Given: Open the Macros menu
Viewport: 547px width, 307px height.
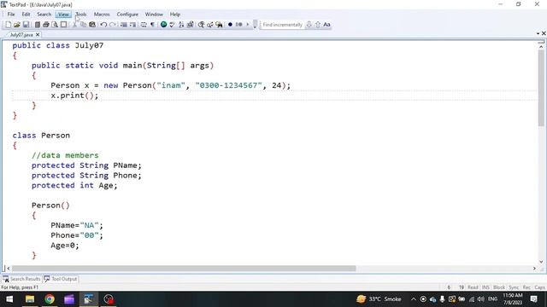Looking at the screenshot, I should (102, 14).
